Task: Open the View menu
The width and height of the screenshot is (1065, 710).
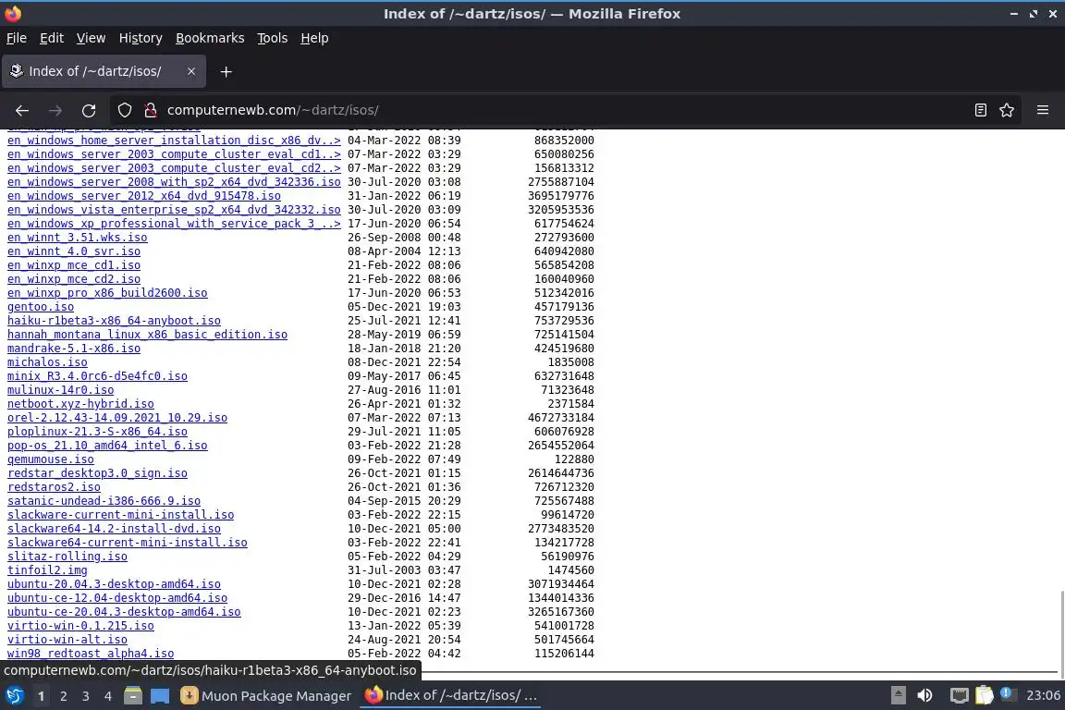Action: click(91, 38)
